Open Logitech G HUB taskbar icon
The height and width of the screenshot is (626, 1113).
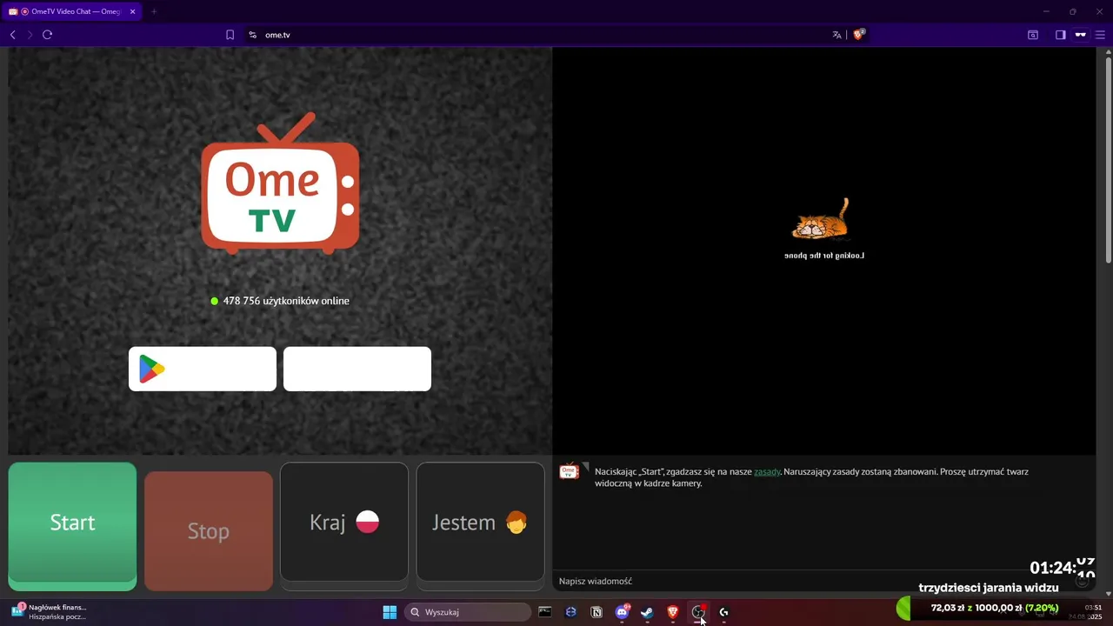pos(723,612)
